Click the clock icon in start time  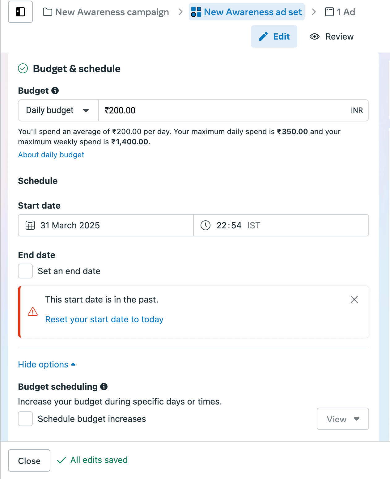[206, 225]
